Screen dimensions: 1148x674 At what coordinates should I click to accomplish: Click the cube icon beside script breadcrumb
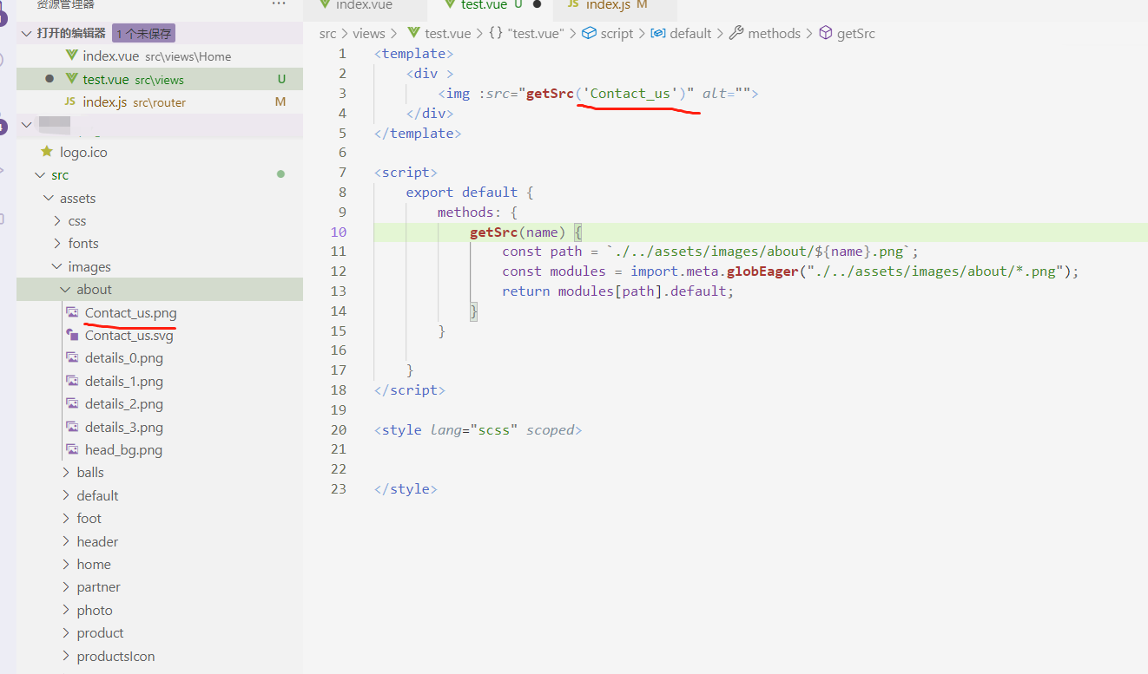pos(589,33)
